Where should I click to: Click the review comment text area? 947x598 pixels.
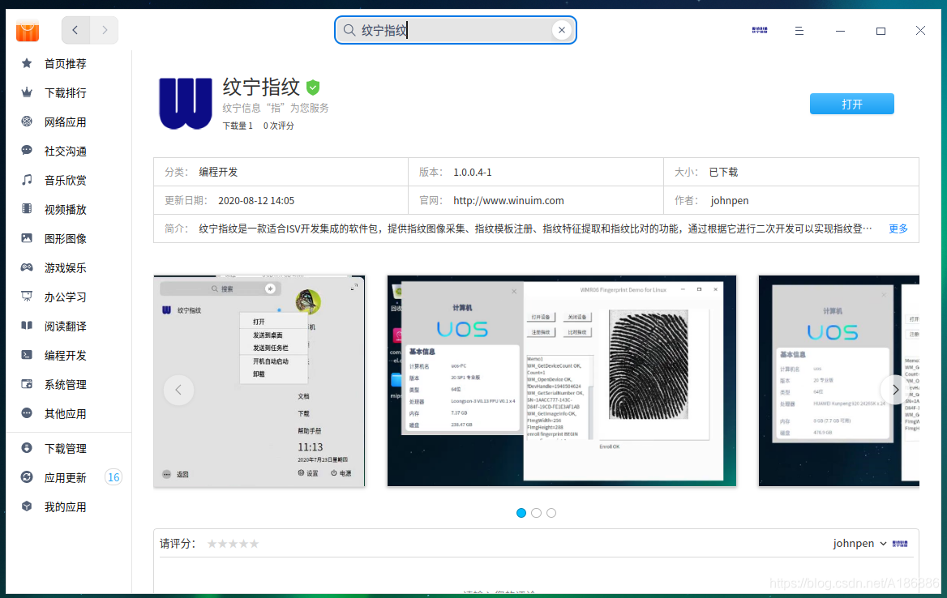536,576
